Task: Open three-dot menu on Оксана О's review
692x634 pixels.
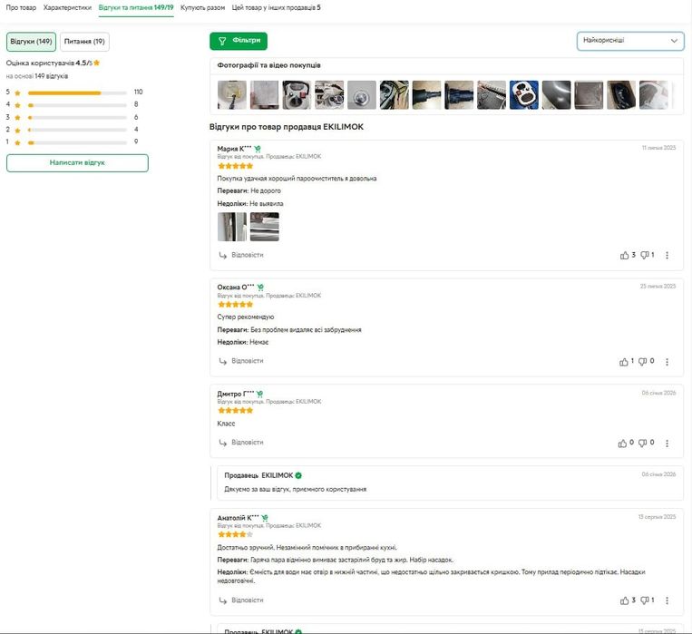Action: 667,362
